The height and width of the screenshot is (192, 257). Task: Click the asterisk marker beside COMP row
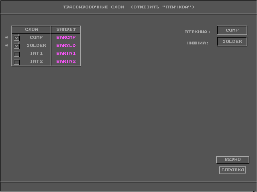pyautogui.click(x=6, y=38)
